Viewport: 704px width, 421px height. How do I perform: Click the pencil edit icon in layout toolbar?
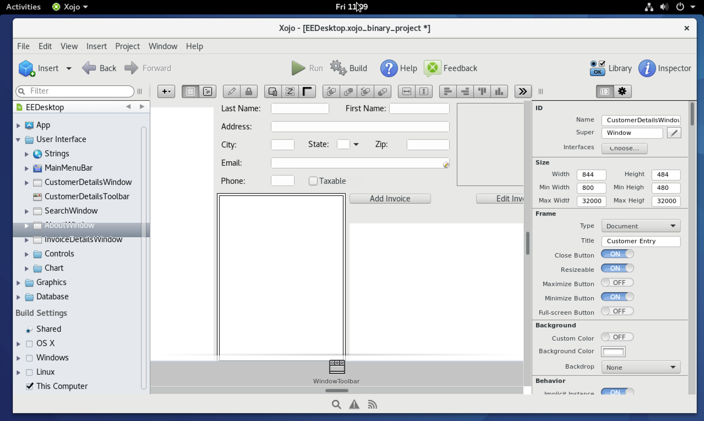coord(232,91)
